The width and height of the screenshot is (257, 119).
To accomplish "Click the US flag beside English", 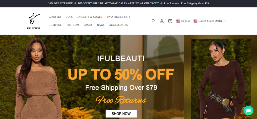I will (178, 21).
